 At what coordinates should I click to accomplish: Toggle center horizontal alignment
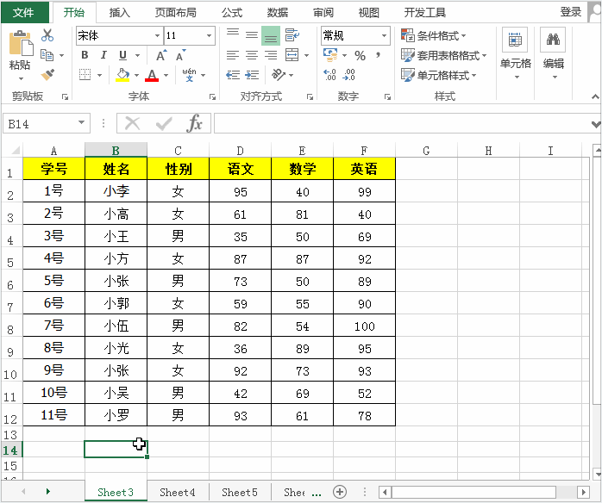pyautogui.click(x=252, y=55)
